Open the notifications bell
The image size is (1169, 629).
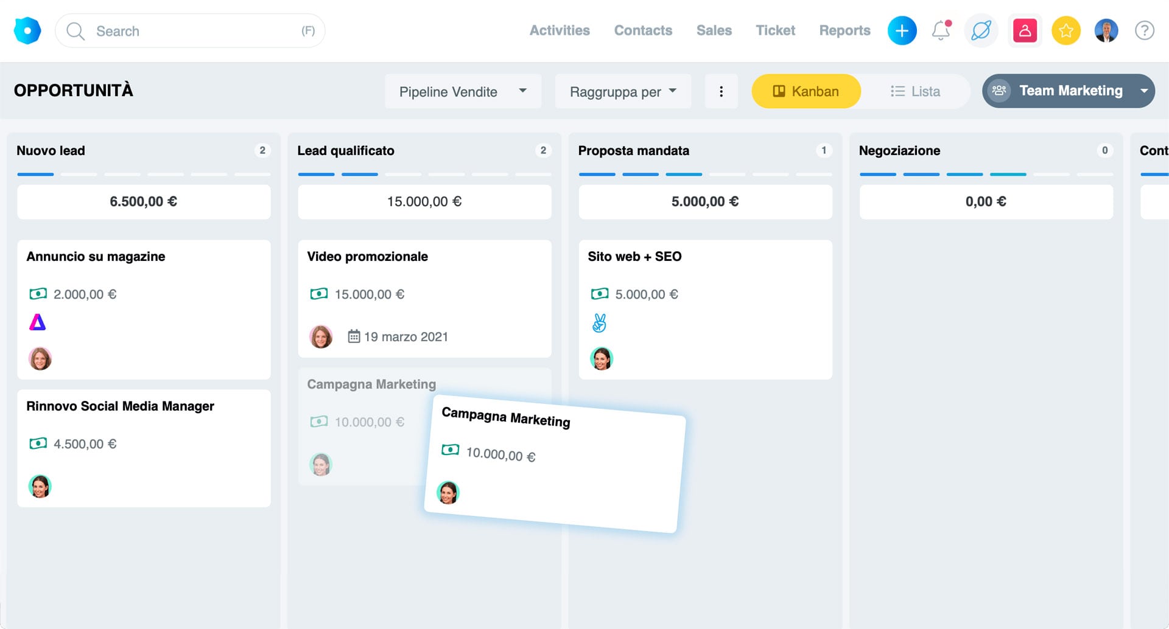point(941,30)
